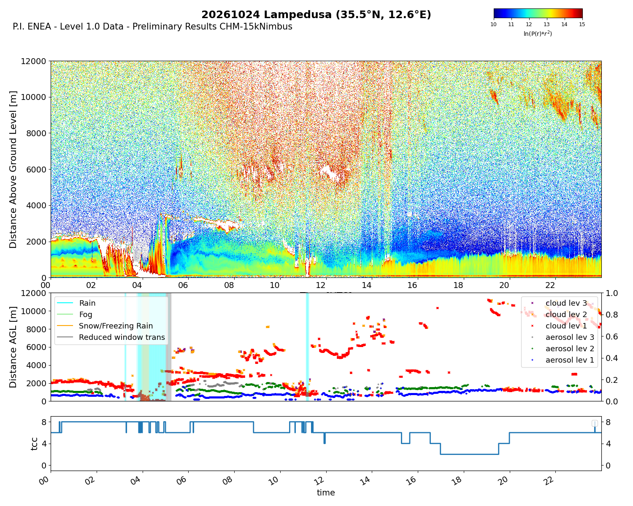Click the cyan rain band near 11 UTC
Viewport: 633px width, 506px height.
coord(307,347)
